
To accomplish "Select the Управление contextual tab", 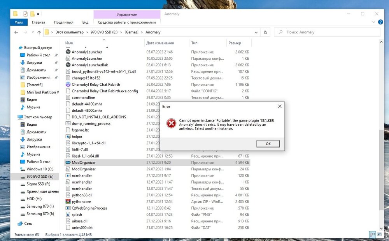I will click(x=127, y=15).
